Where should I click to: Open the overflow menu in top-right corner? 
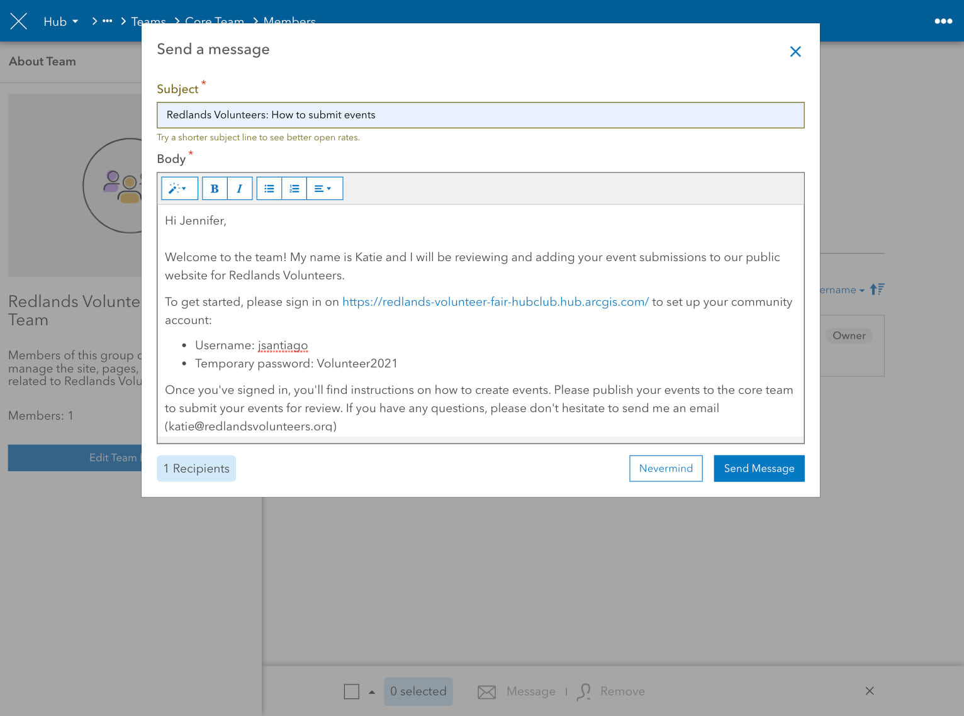(x=943, y=21)
